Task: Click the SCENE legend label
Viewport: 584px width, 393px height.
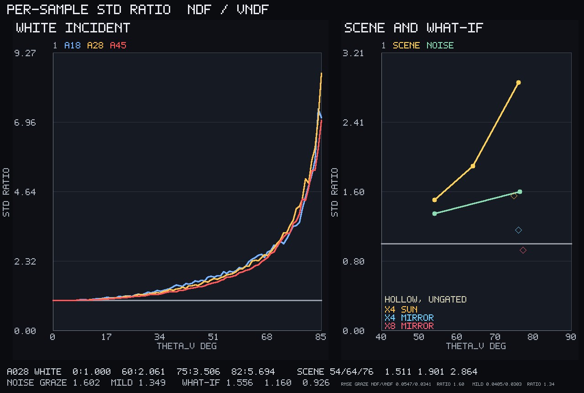Action: tap(406, 45)
